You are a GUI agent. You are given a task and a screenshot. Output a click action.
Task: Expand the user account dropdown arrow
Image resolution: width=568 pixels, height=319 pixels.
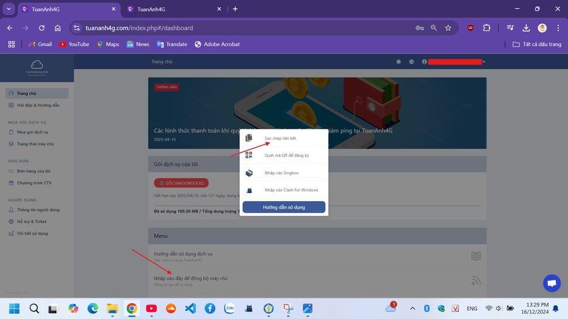click(x=483, y=62)
